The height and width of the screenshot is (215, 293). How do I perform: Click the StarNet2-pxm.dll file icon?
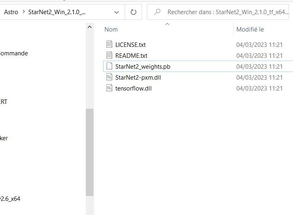tap(109, 77)
